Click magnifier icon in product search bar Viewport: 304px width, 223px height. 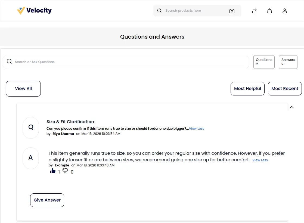click(x=159, y=11)
